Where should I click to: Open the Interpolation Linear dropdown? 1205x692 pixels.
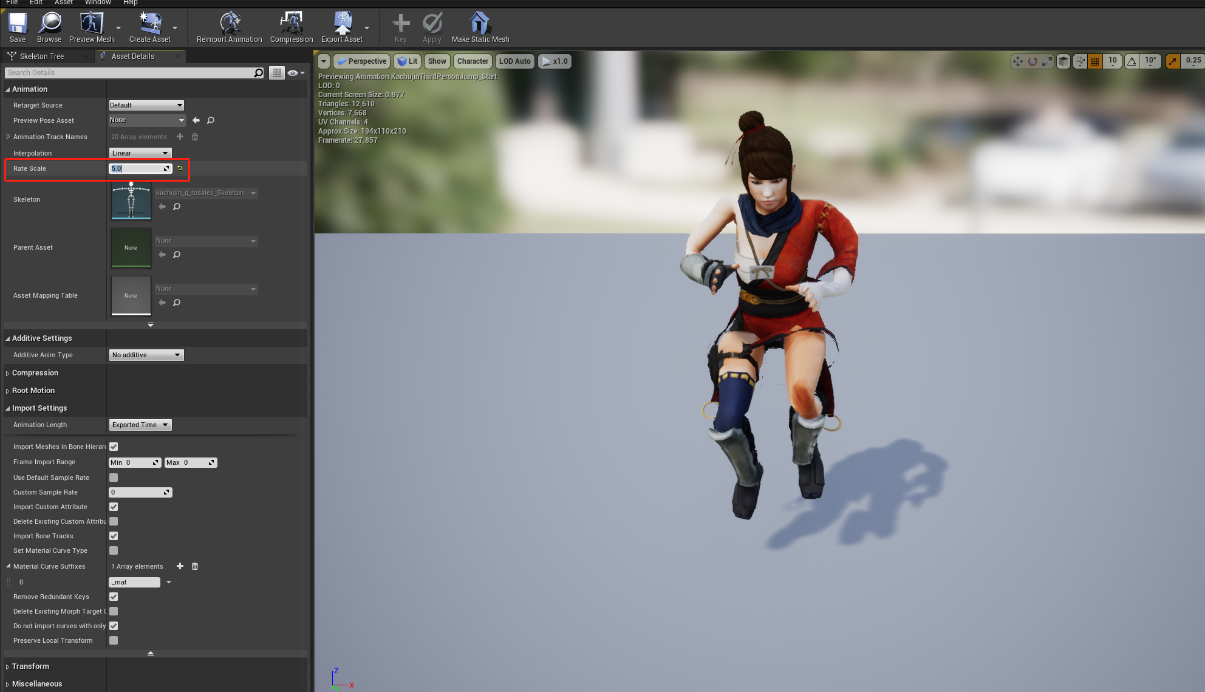140,153
